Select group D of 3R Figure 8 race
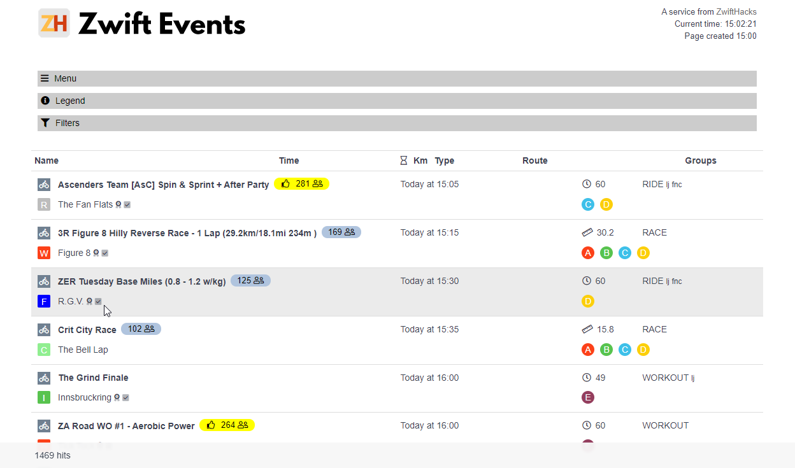 pyautogui.click(x=643, y=253)
